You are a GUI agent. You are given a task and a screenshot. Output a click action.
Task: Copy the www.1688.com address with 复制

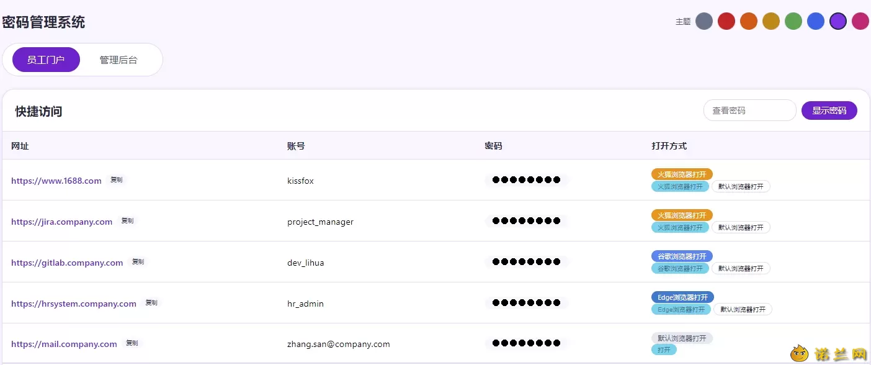117,180
